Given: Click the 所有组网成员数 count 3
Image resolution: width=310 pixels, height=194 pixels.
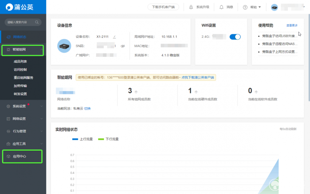Looking at the screenshot, I should point(130,91).
